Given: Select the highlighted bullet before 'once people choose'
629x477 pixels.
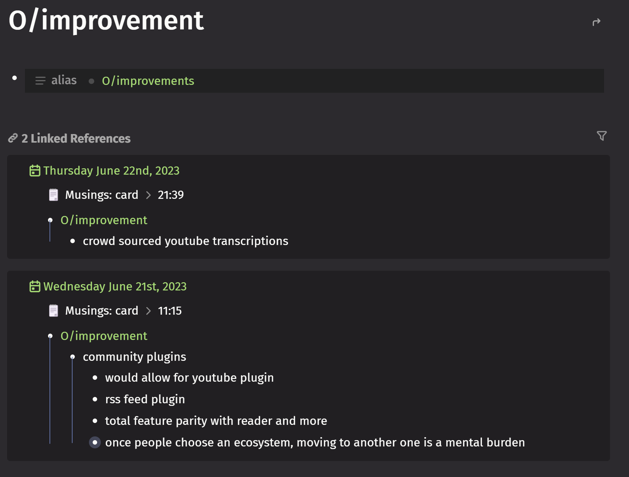Looking at the screenshot, I should coord(95,442).
